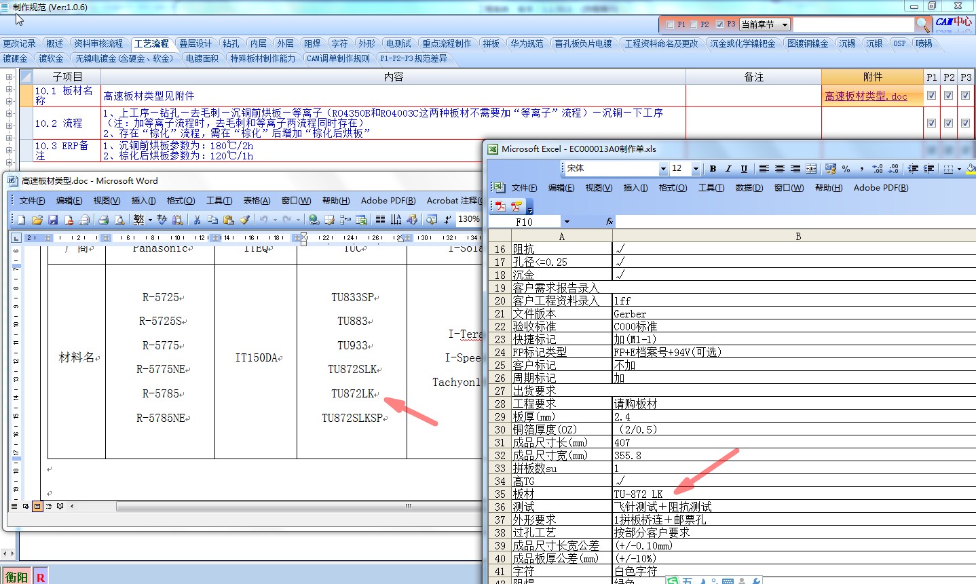This screenshot has width=976, height=584.
Task: Open the 表格(A) menu in Word
Action: 257,201
